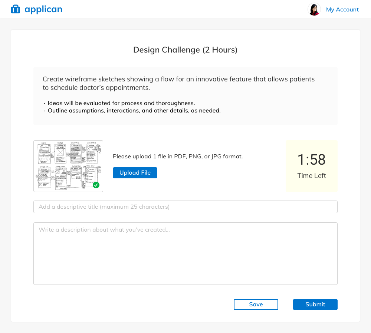This screenshot has width=371, height=333.
Task: Focus the descriptive title input field
Action: tap(185, 207)
